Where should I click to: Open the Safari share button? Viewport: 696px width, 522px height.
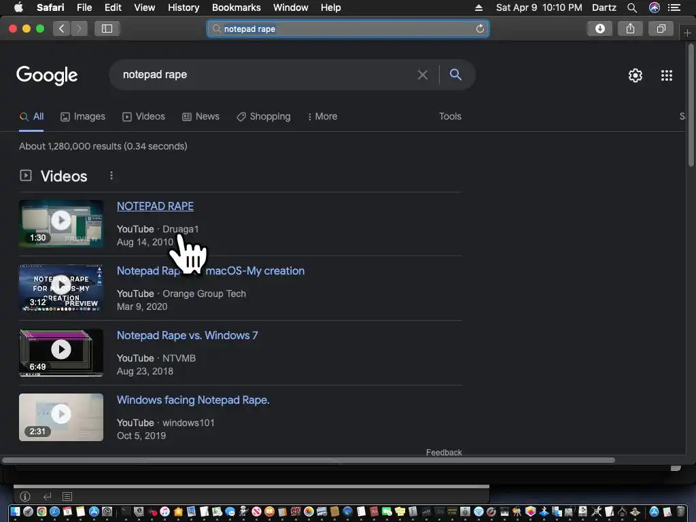click(630, 29)
